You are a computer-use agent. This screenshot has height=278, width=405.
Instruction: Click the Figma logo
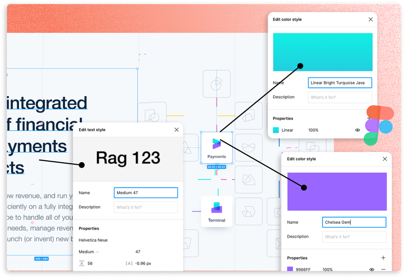378,125
